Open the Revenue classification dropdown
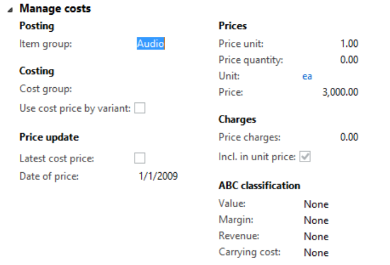 [316, 236]
